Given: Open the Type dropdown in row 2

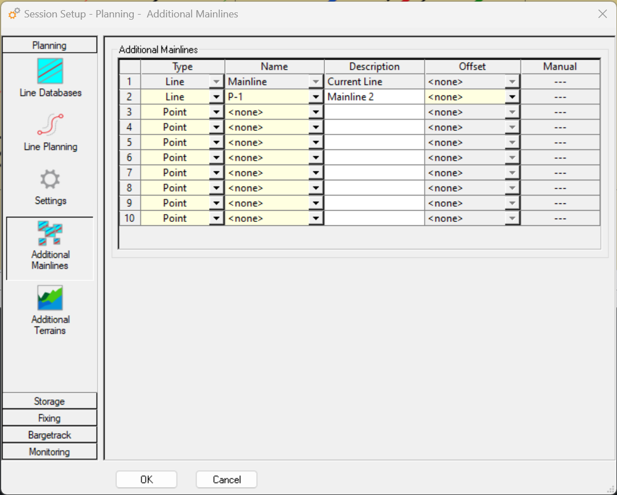Looking at the screenshot, I should [216, 97].
